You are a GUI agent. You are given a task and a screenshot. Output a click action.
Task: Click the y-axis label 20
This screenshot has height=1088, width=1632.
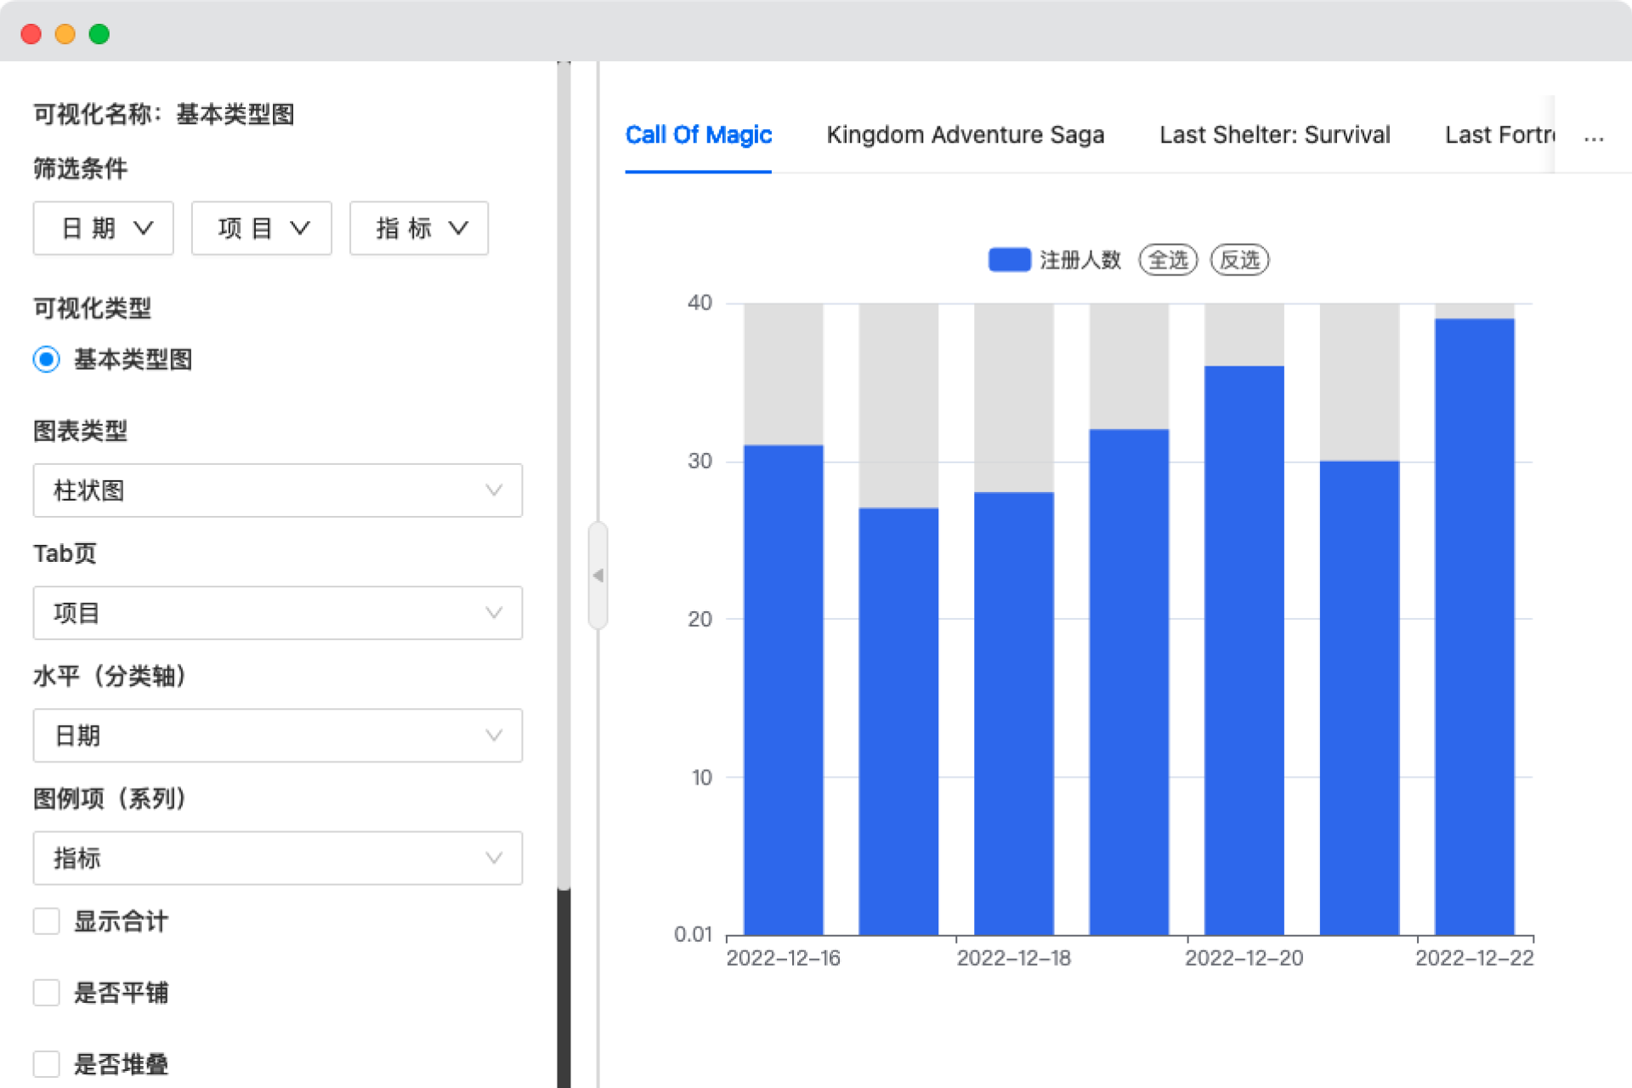pos(700,619)
